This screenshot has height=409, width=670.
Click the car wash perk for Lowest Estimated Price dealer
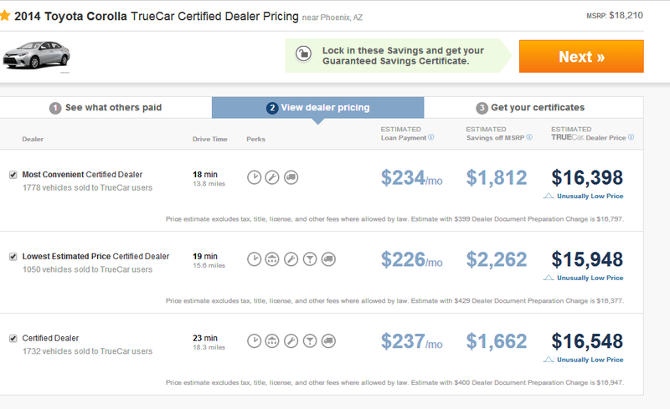(272, 259)
